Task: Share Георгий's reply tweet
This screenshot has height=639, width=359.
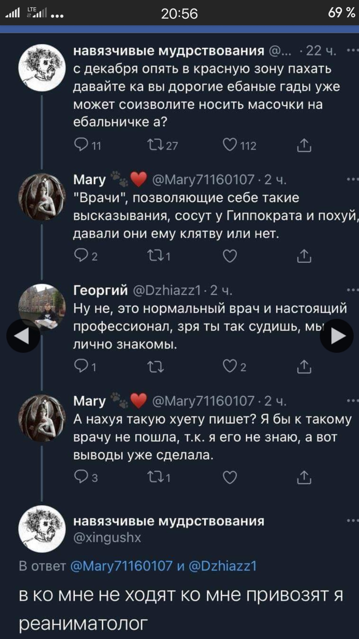Action: 304,367
